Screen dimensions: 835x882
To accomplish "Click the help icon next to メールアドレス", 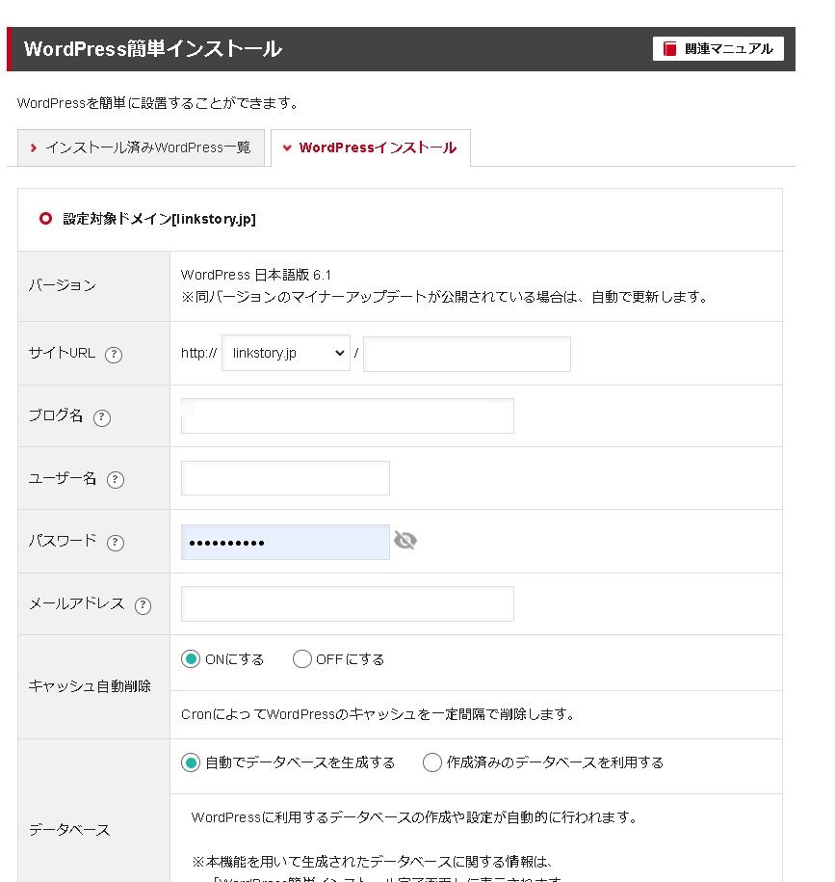I will tap(144, 605).
